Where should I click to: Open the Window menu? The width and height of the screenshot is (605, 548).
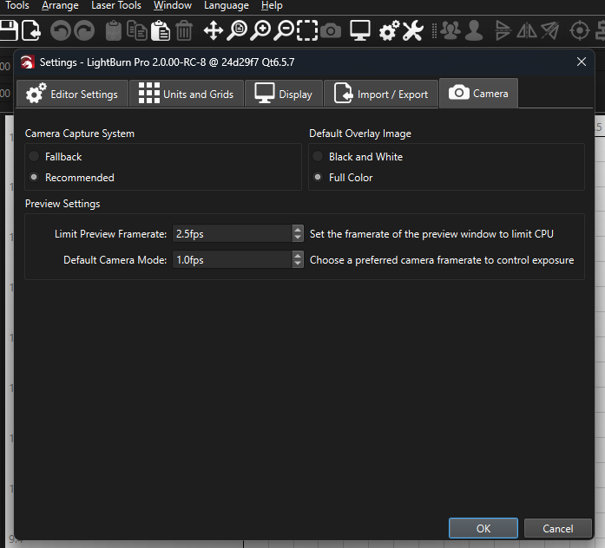pyautogui.click(x=173, y=5)
